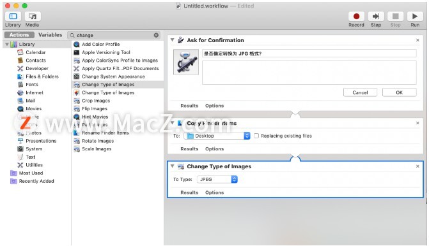This screenshot has width=429, height=246.
Task: Run the workflow
Action: [x=415, y=17]
